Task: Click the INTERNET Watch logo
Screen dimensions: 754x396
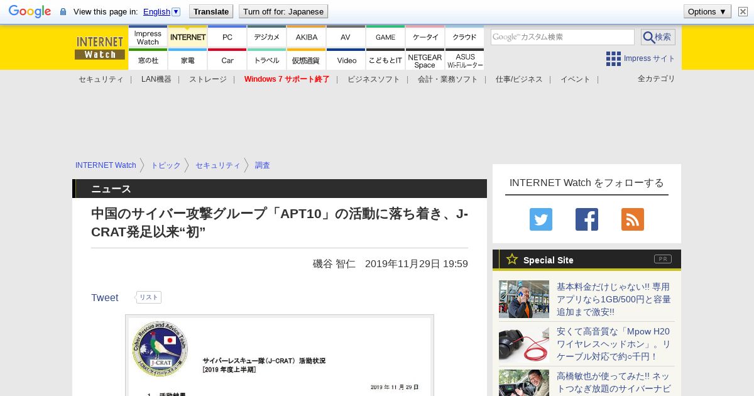Action: tap(100, 48)
